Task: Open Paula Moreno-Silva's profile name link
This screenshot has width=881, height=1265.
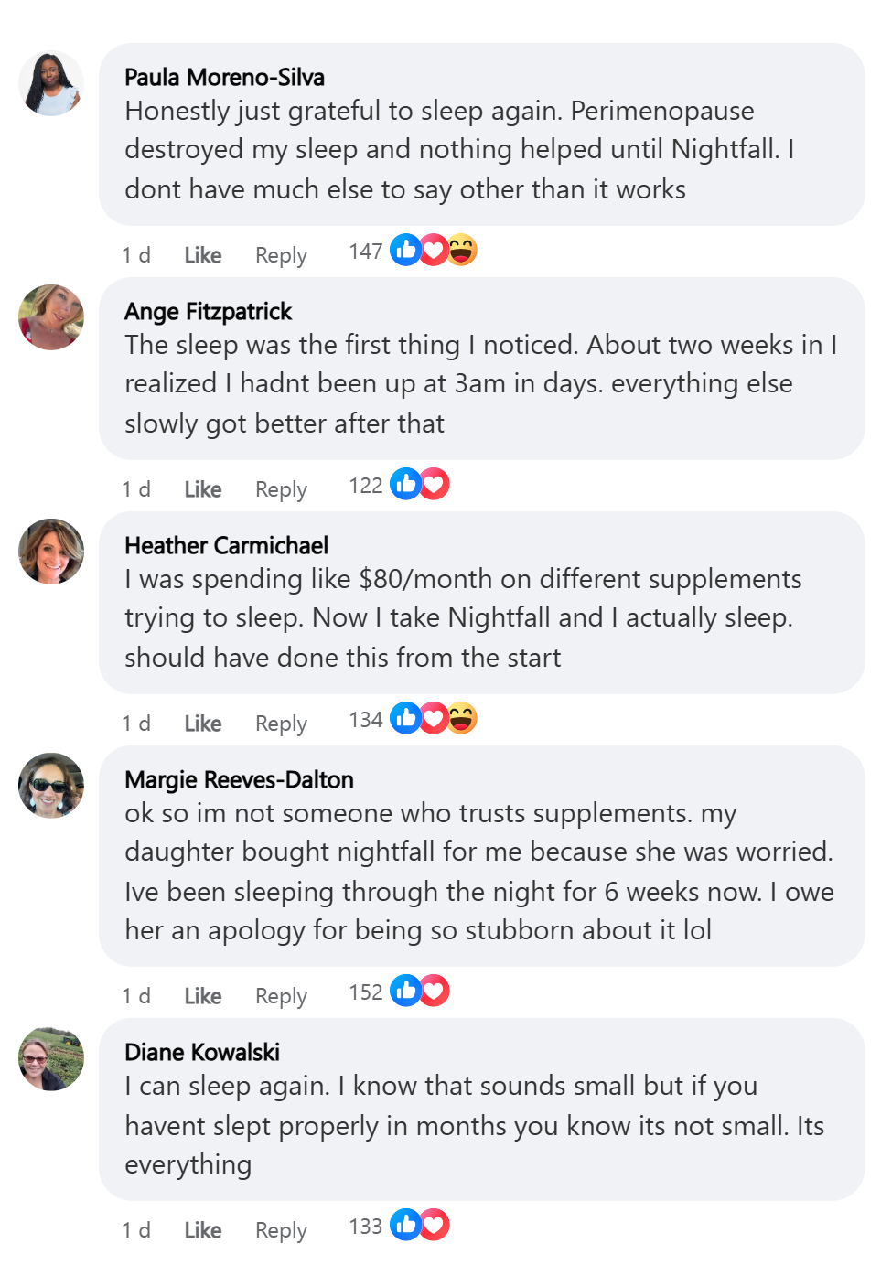Action: [224, 77]
